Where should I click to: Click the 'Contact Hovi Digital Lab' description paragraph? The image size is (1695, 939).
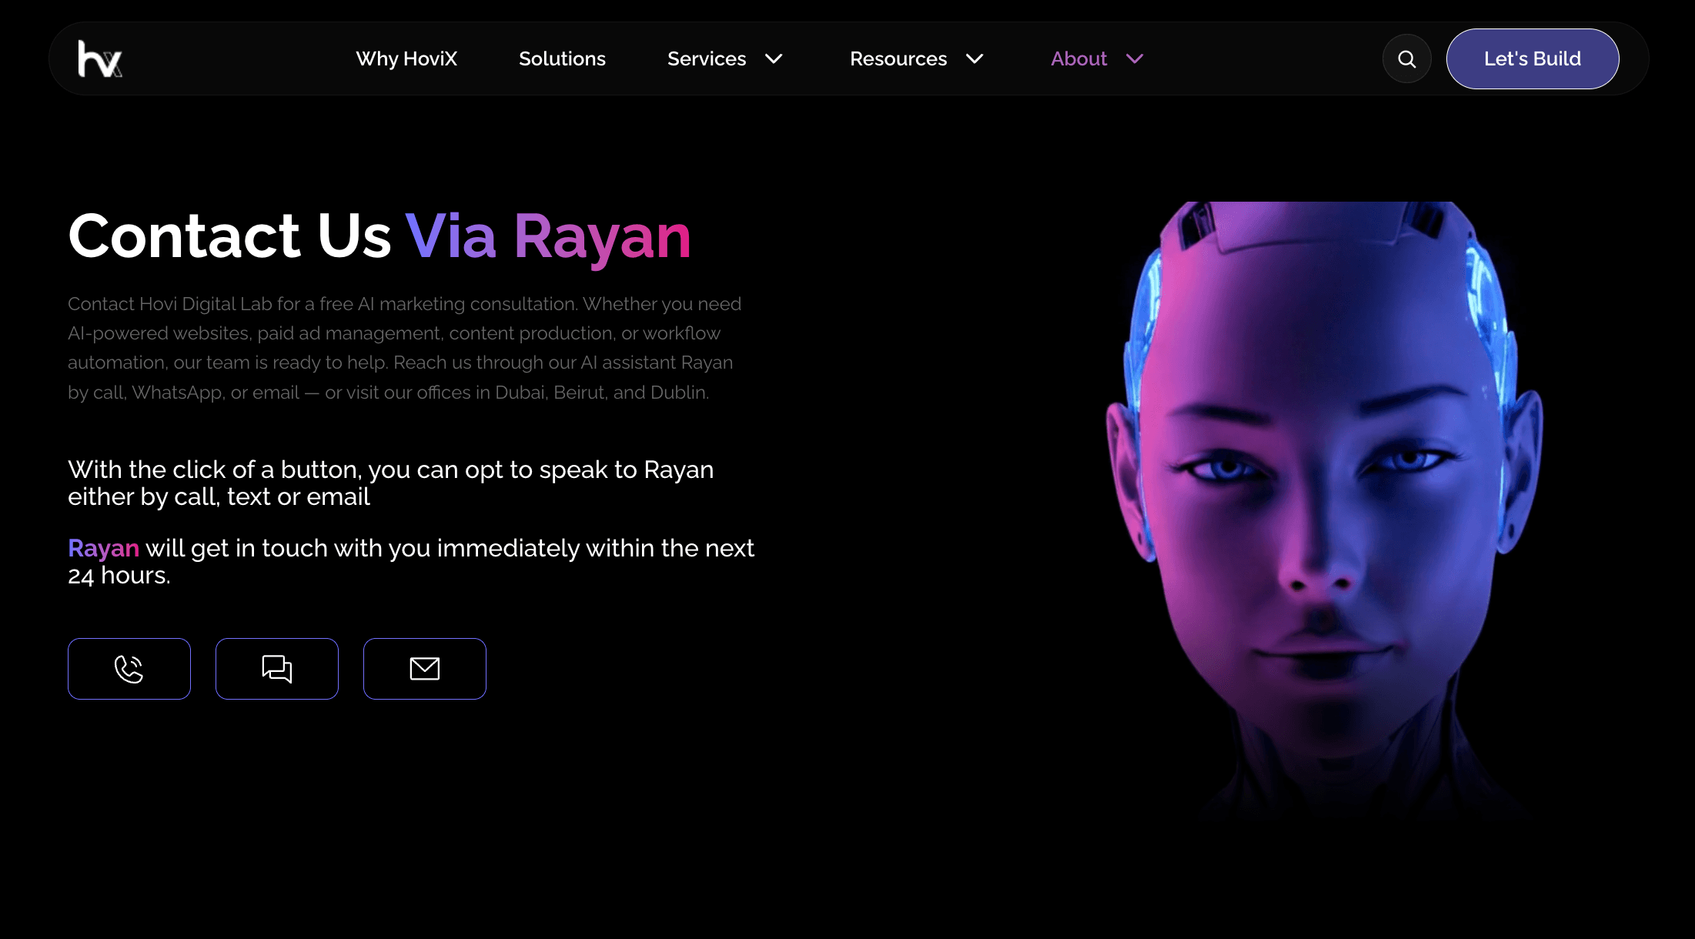coord(405,348)
